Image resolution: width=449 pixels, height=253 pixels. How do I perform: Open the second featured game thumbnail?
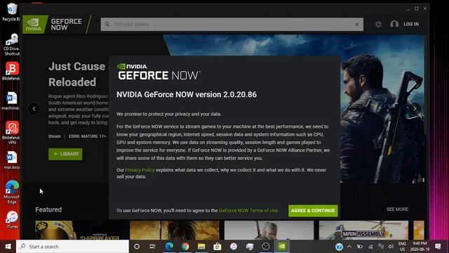pos(175,230)
